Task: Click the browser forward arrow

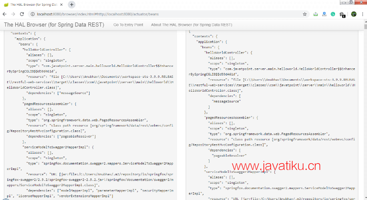Action: [13, 14]
